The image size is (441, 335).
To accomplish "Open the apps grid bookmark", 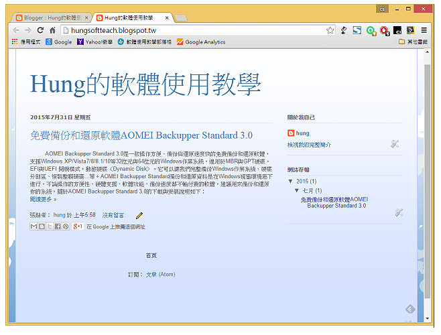I will [26, 42].
